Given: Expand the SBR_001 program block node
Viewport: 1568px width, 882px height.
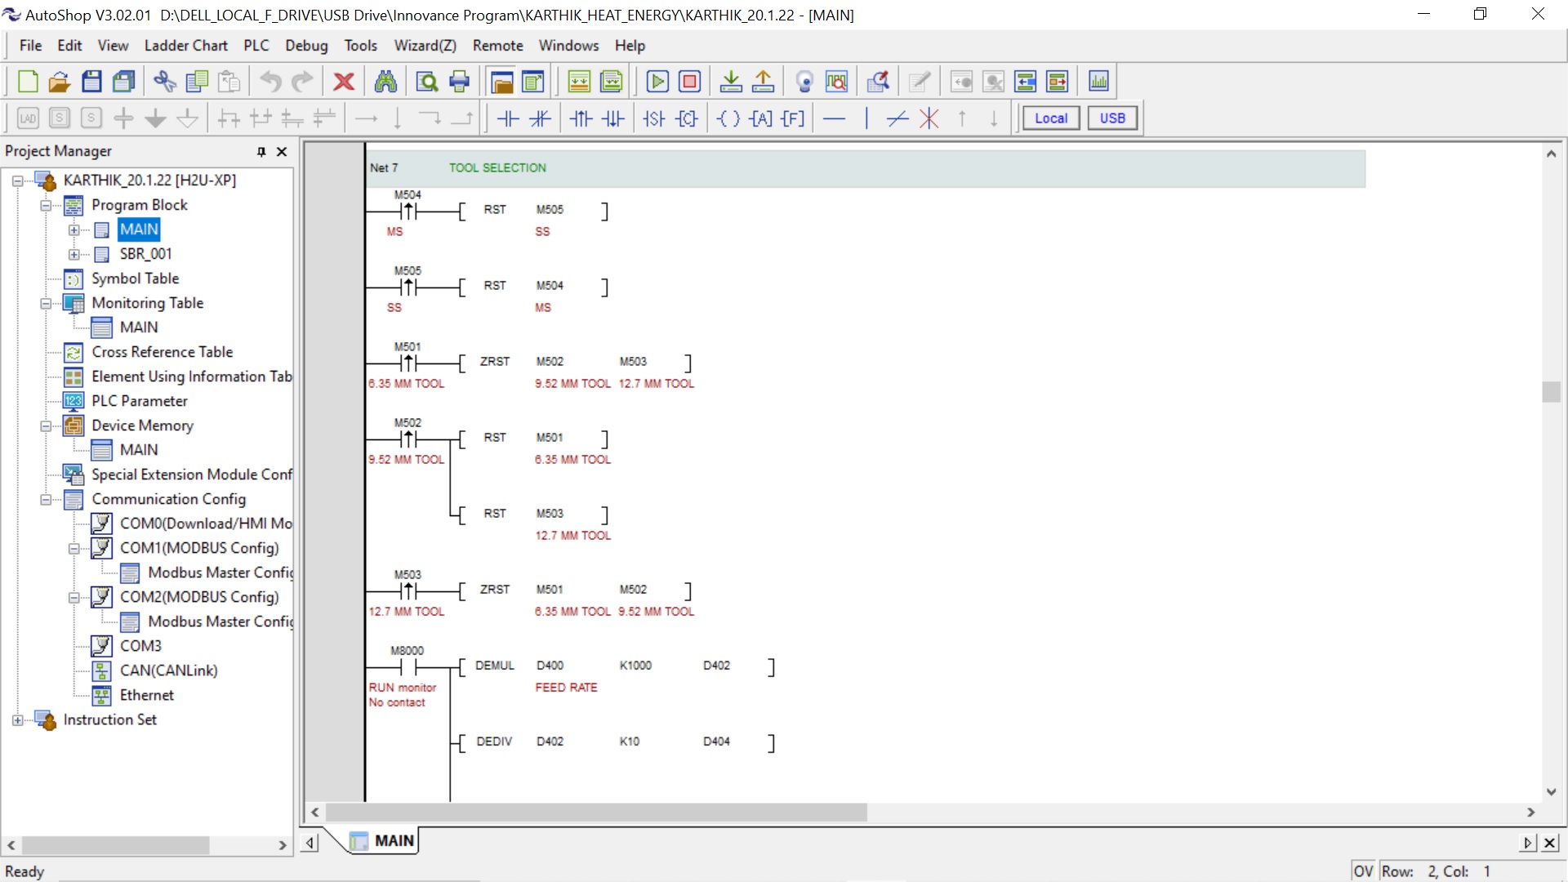Looking at the screenshot, I should 74,254.
